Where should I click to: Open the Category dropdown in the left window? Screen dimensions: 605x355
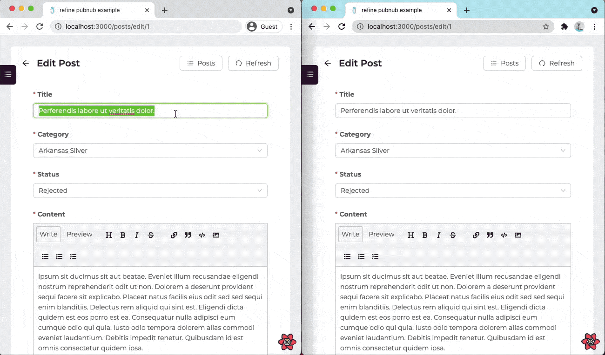coord(150,151)
